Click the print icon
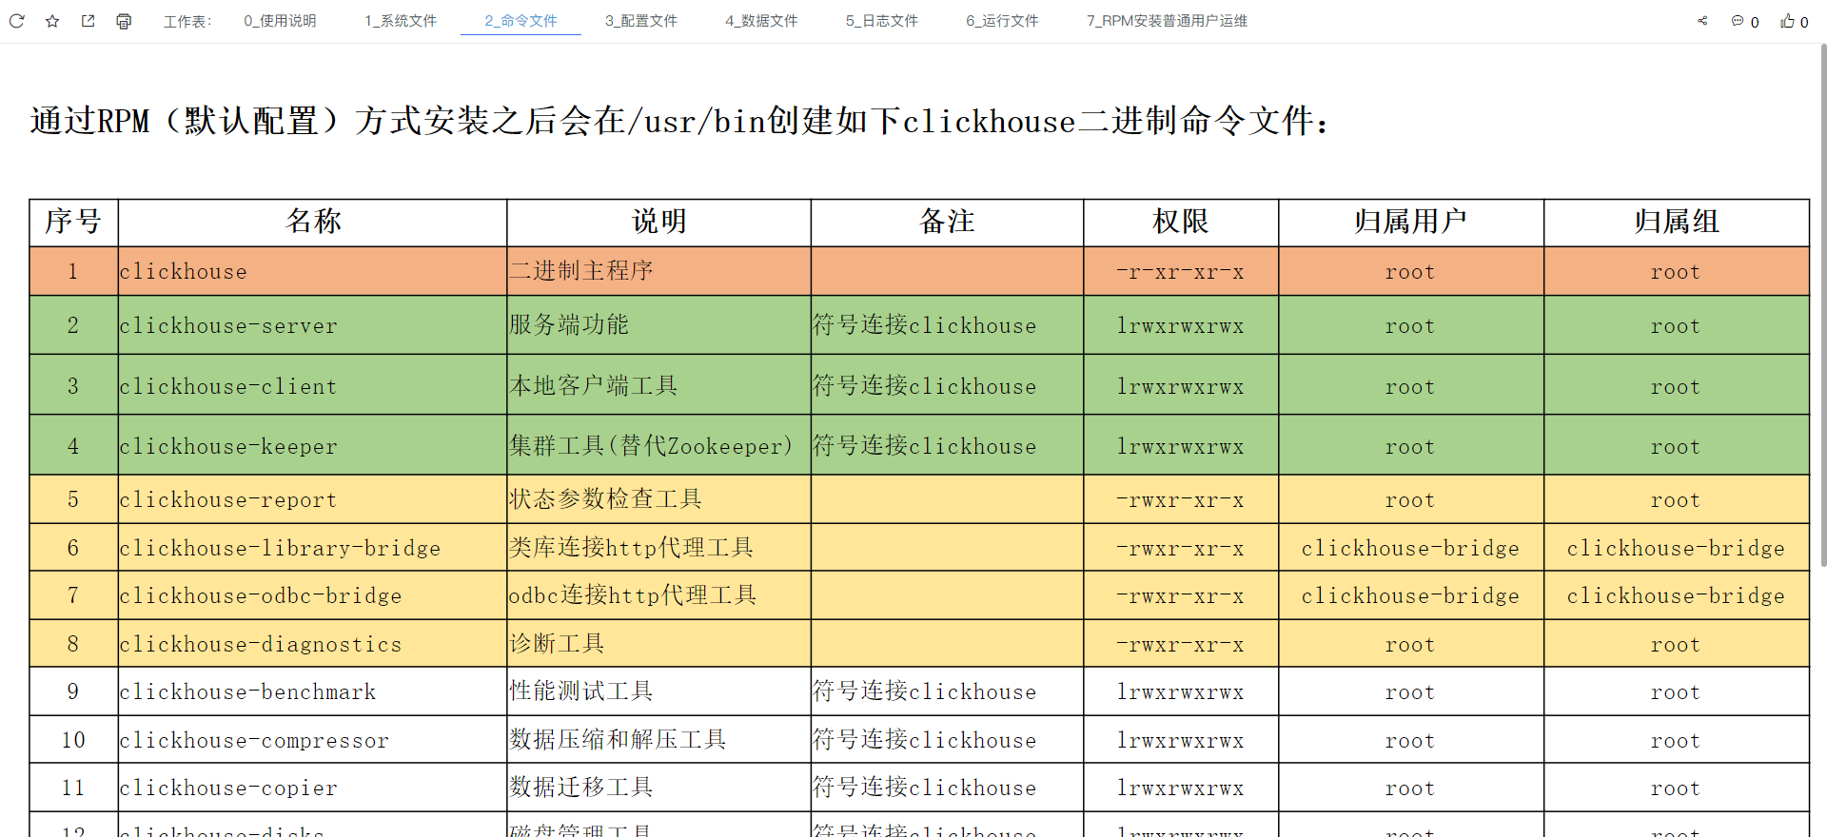 tap(124, 21)
